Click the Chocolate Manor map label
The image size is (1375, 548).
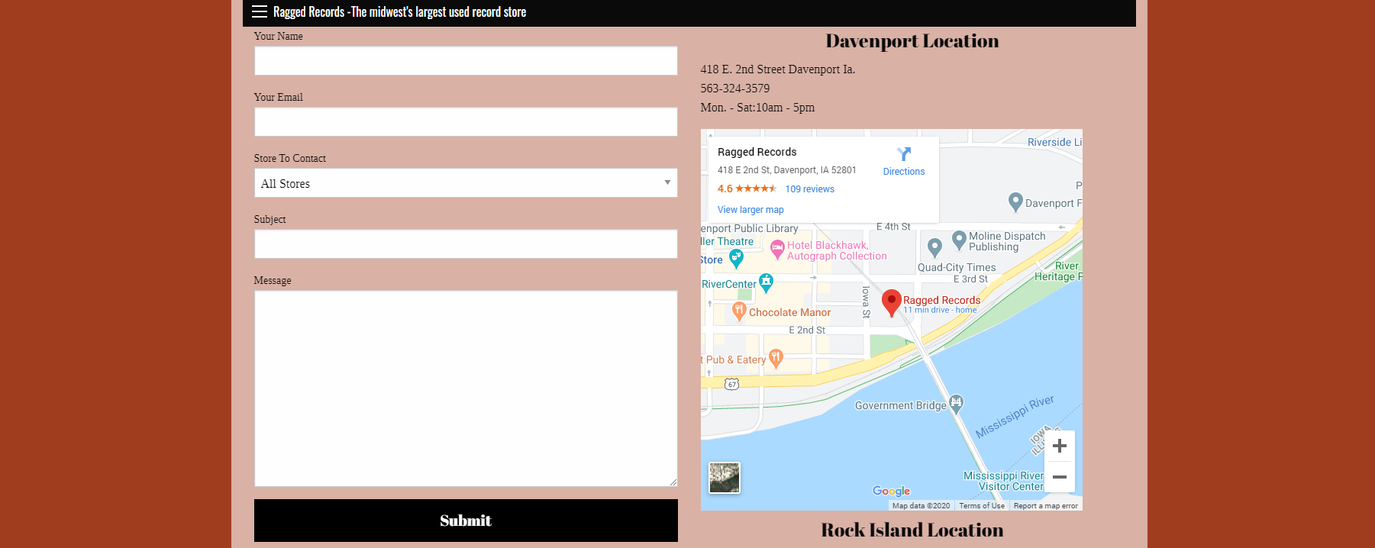click(x=789, y=313)
